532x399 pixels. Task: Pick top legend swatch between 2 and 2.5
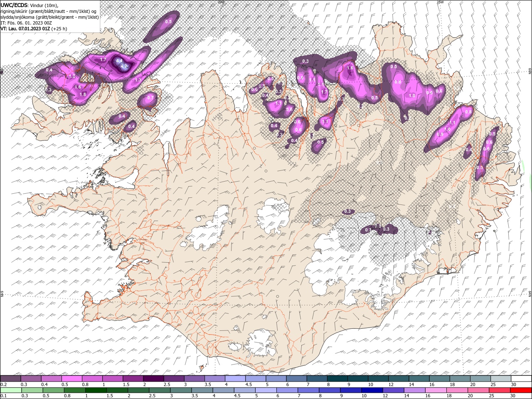point(153,379)
